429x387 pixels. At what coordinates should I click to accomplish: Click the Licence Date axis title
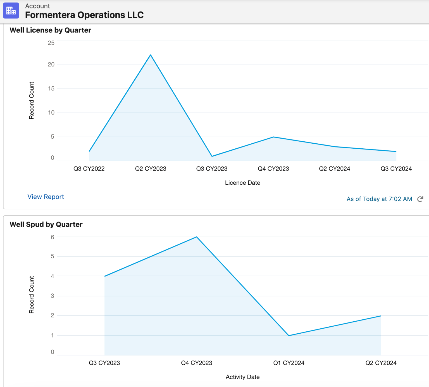242,182
